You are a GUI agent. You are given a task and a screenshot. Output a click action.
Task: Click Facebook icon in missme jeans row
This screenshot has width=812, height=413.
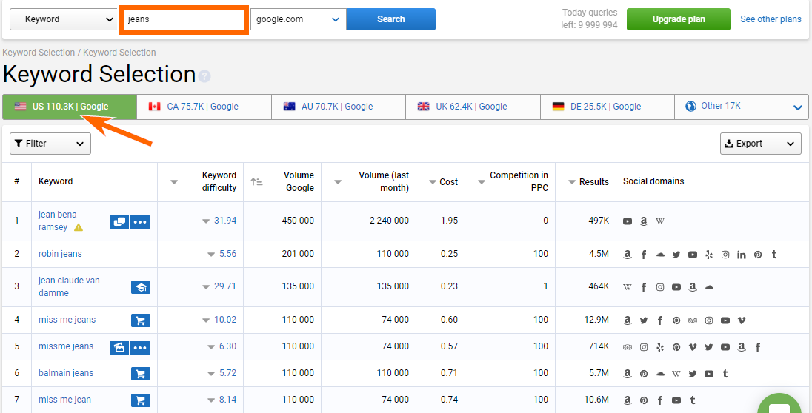pyautogui.click(x=758, y=347)
